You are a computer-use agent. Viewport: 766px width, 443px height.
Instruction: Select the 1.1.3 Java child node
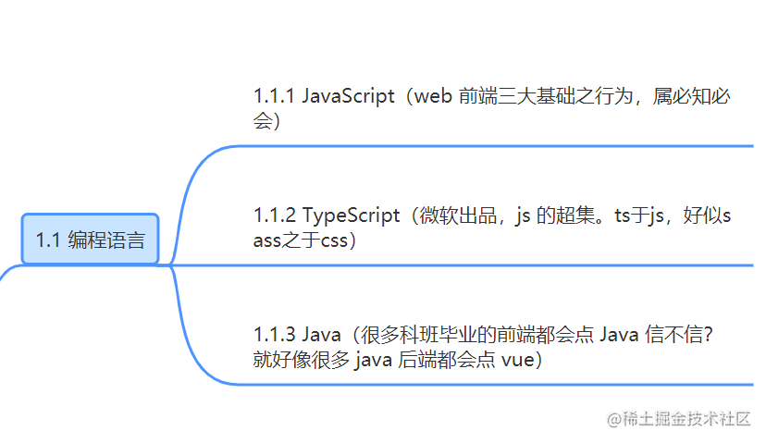pyautogui.click(x=483, y=347)
